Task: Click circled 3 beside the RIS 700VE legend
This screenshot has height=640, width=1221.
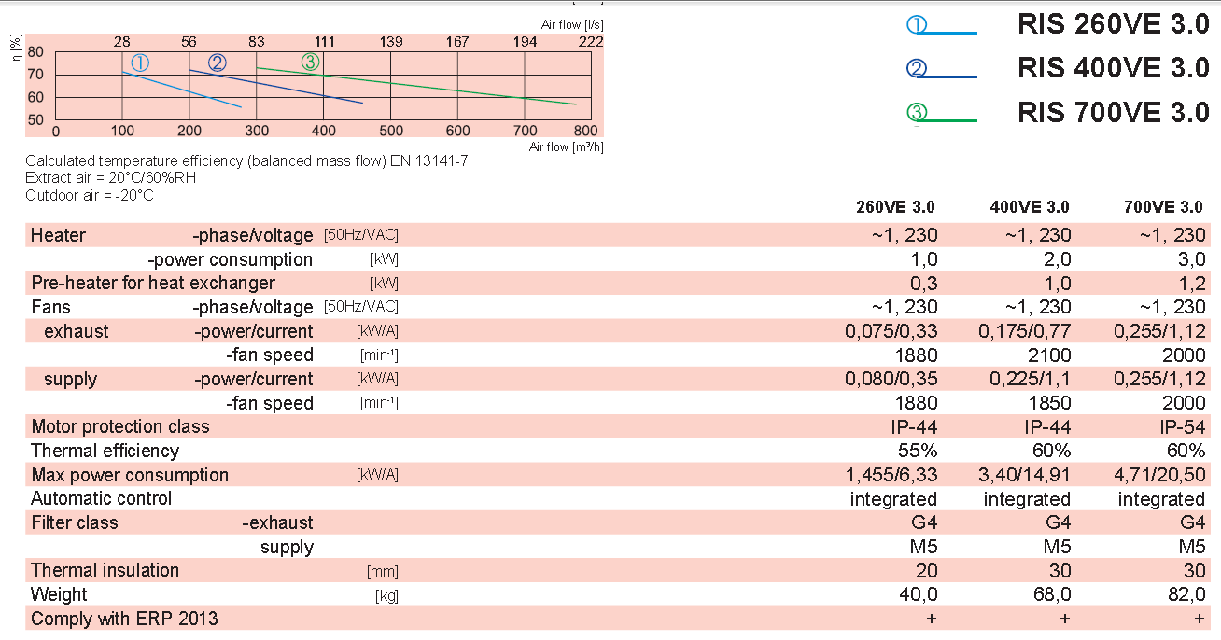Action: point(916,113)
